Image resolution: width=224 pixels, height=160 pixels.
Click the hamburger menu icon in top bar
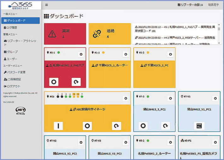[x=47, y=5]
